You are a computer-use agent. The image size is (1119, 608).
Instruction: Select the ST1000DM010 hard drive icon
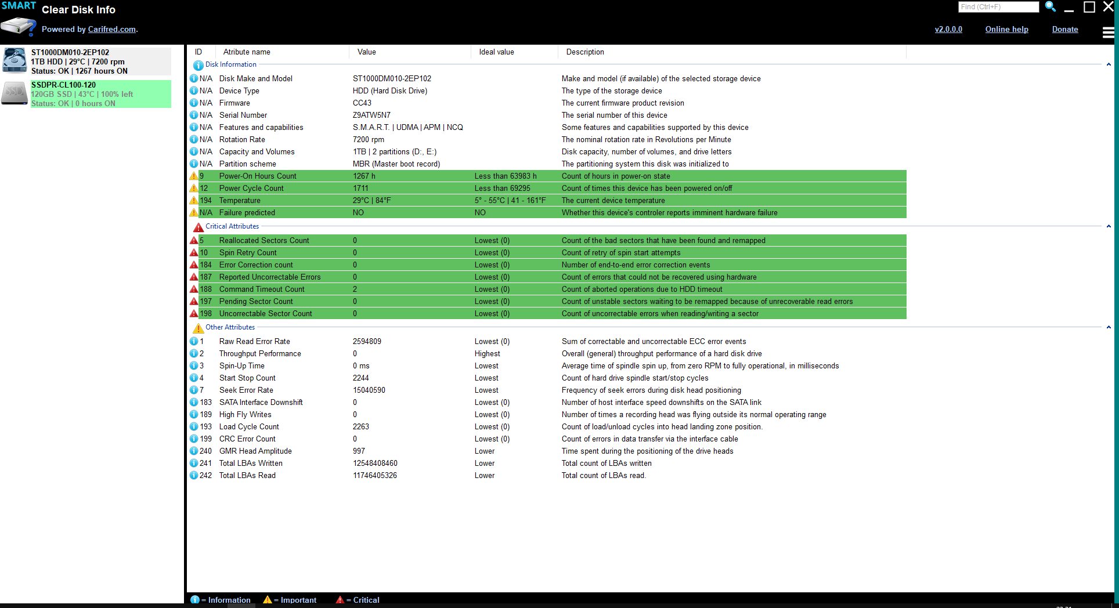[15, 61]
